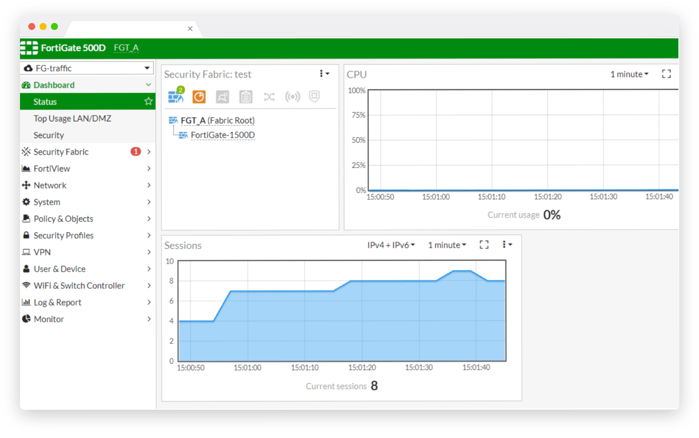Click the grayed FortiAP person icon
The image size is (699, 438).
(222, 97)
